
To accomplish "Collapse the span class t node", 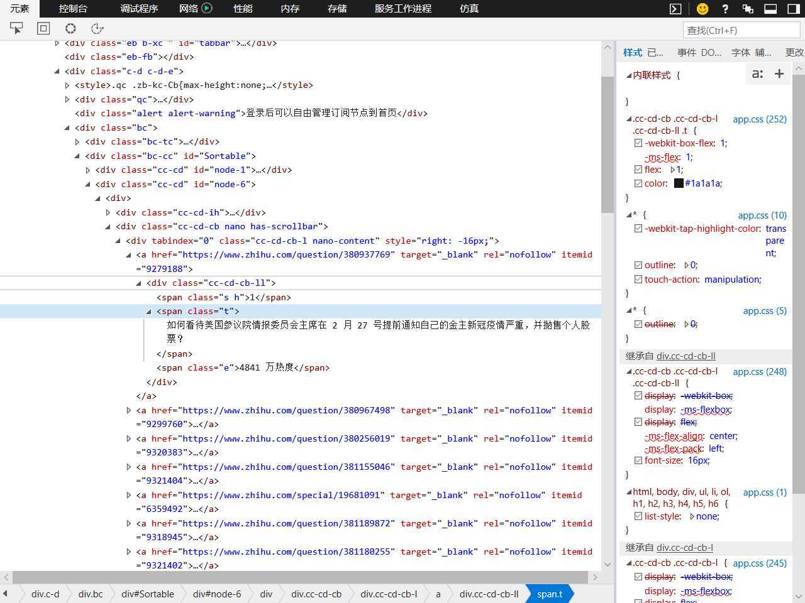I will (x=149, y=311).
